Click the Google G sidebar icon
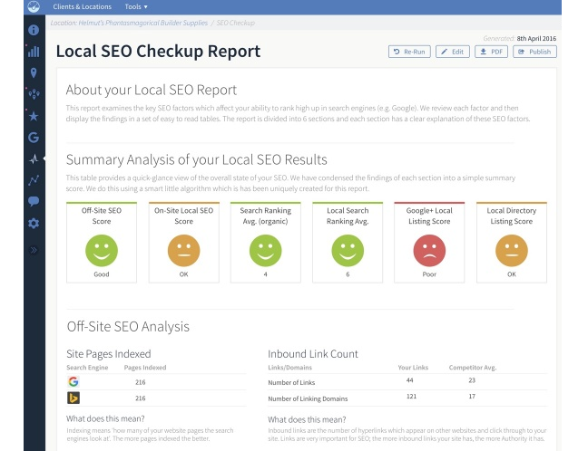Viewport: 588px width, 451px height. pos(34,138)
